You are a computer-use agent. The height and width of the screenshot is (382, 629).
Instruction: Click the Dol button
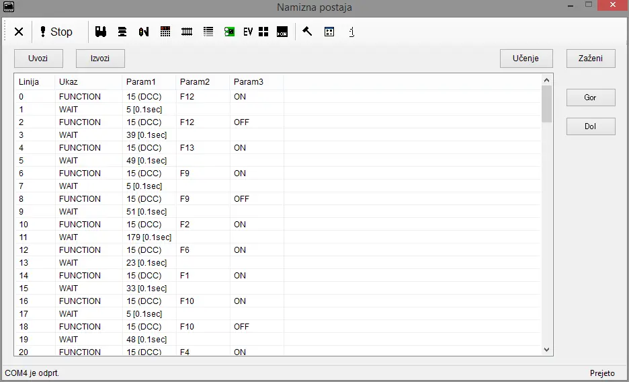590,126
